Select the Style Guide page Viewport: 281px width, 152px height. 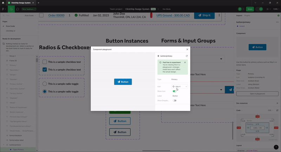(11, 26)
